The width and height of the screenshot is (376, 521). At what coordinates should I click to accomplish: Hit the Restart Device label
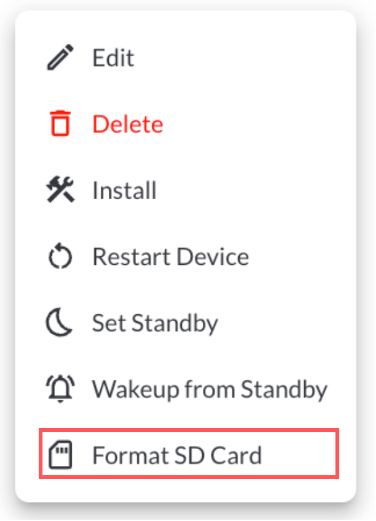(170, 257)
